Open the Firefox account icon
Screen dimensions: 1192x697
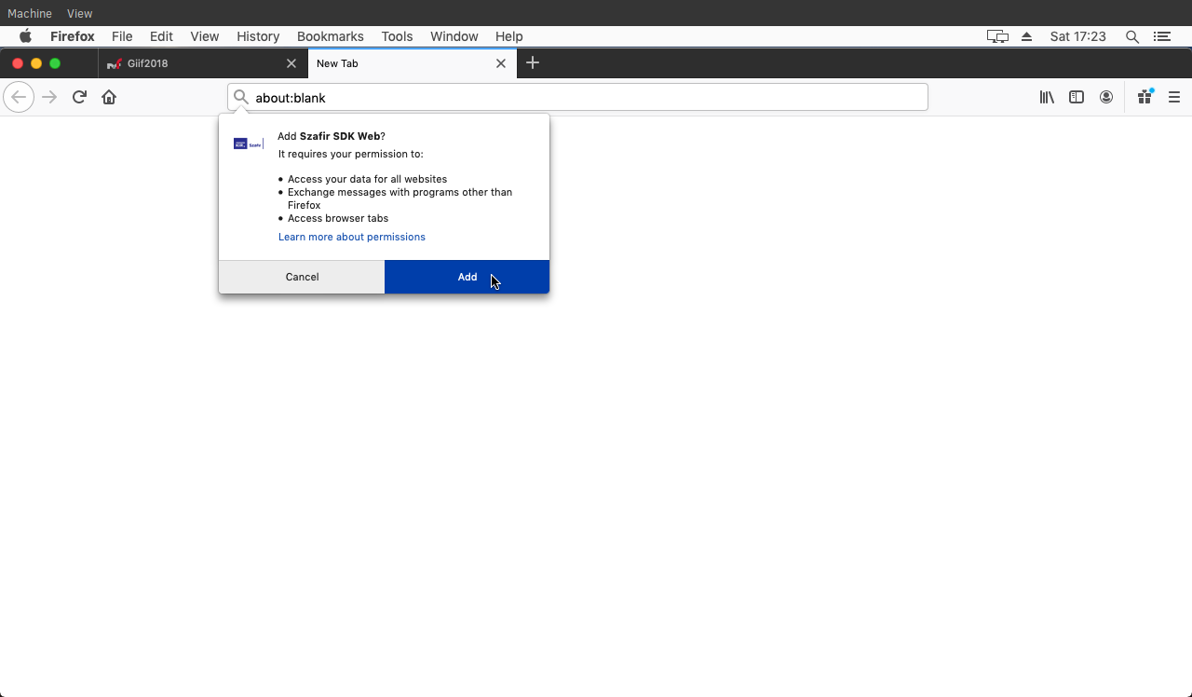click(1106, 97)
